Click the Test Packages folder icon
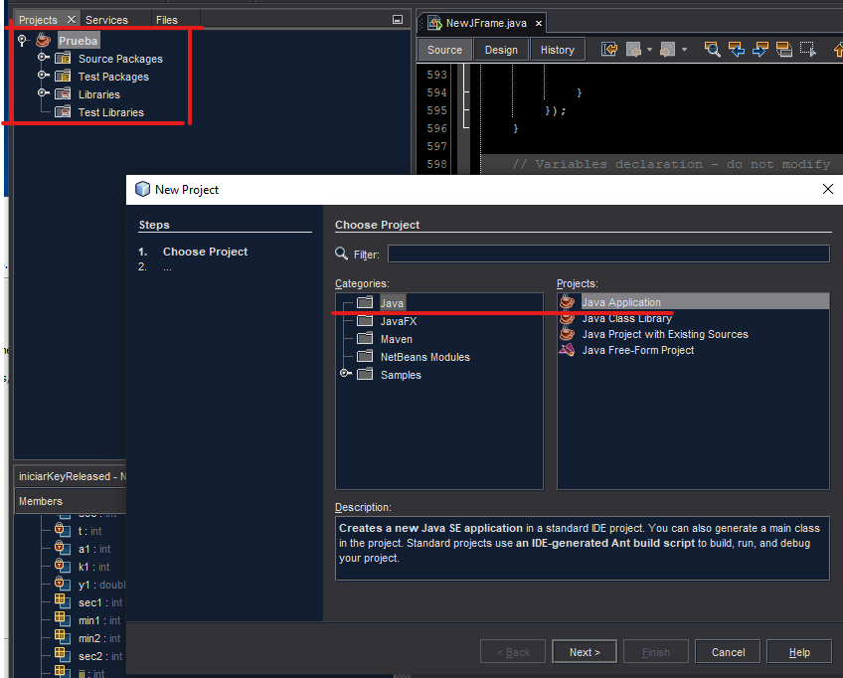Viewport: 843px width, 678px height. click(x=63, y=76)
